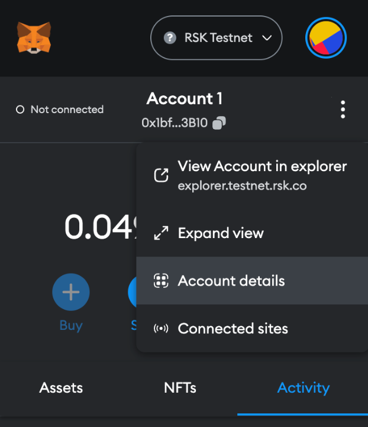Viewport: 368px width, 427px height.
Task: Click the Connected sites broadcast icon
Action: 161,328
